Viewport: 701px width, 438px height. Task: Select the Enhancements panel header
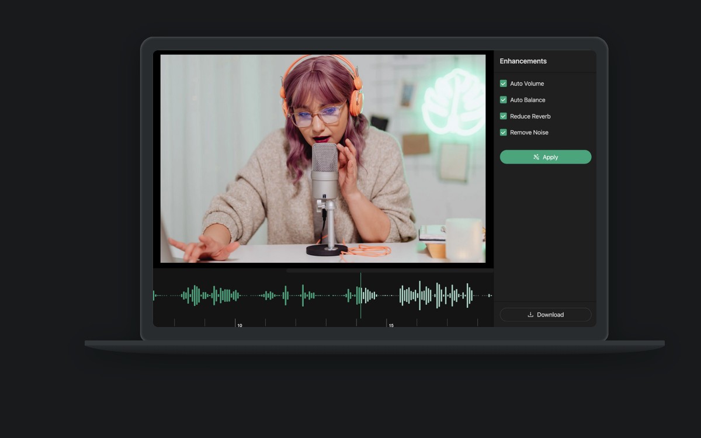[x=523, y=61]
